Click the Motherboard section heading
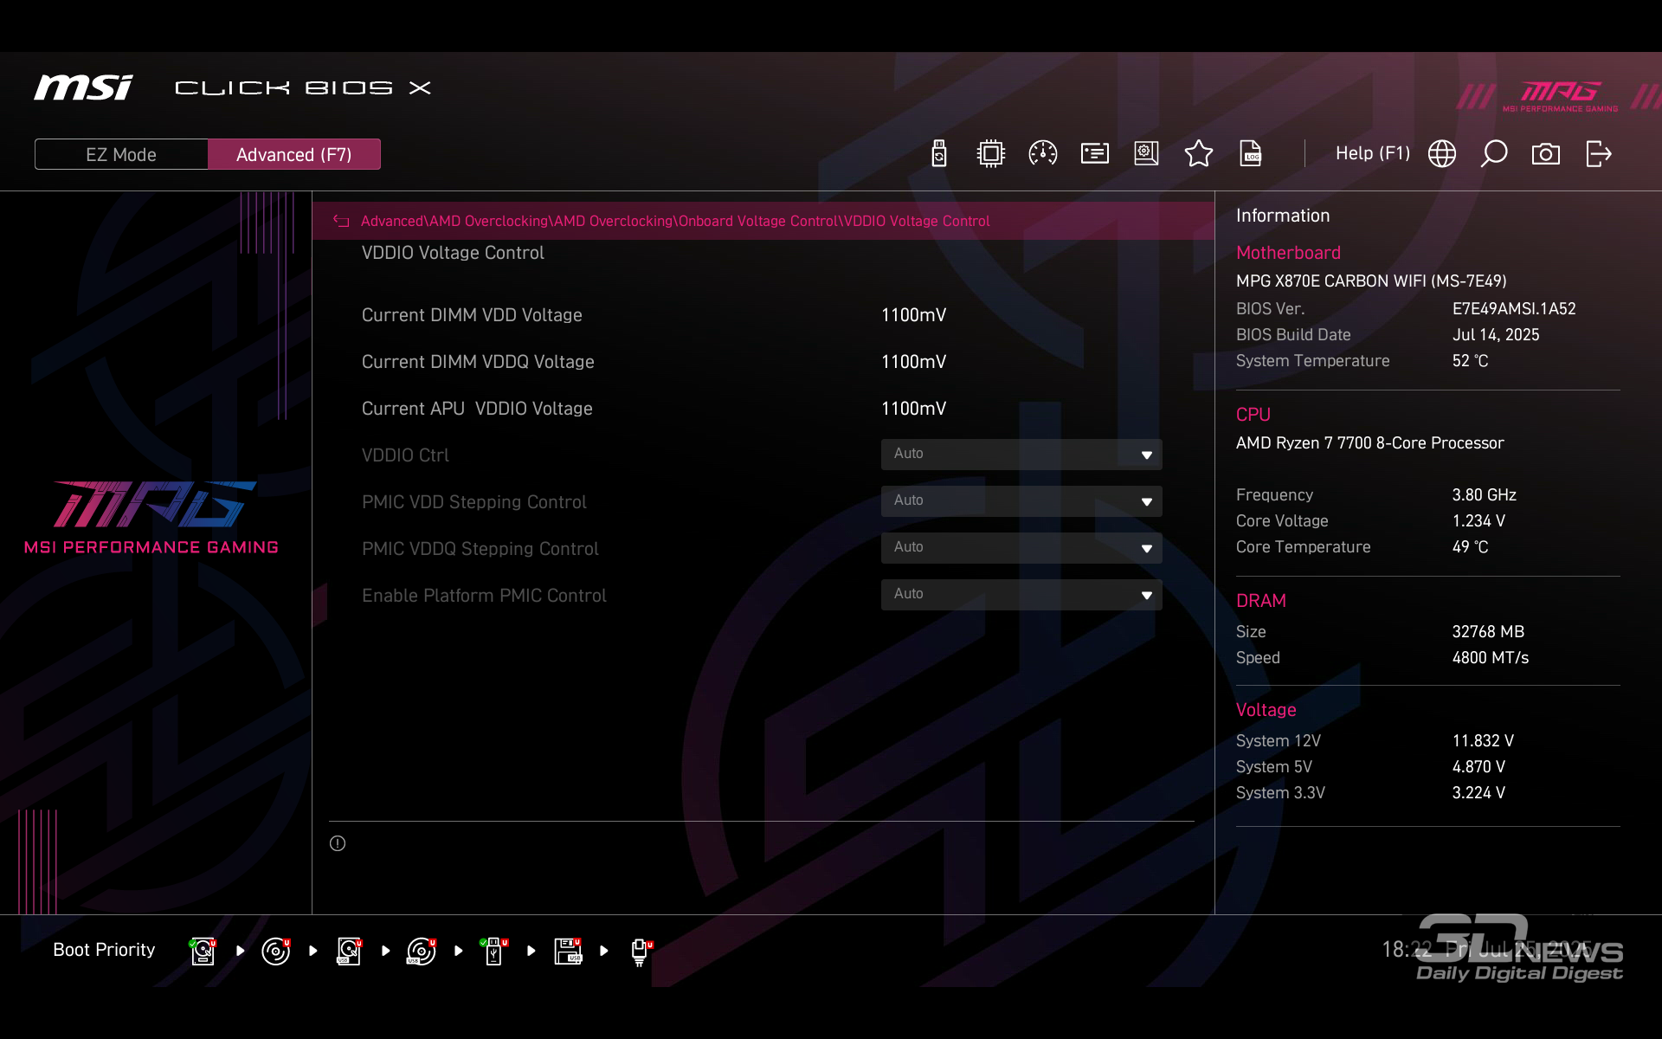 point(1288,253)
